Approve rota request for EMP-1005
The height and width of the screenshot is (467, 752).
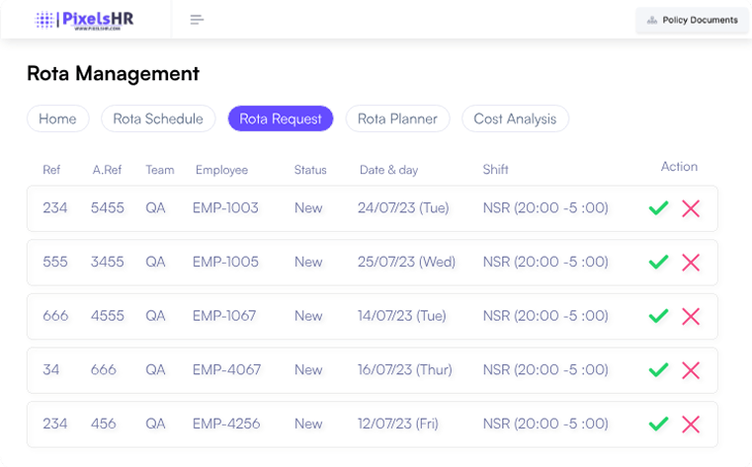pos(658,263)
